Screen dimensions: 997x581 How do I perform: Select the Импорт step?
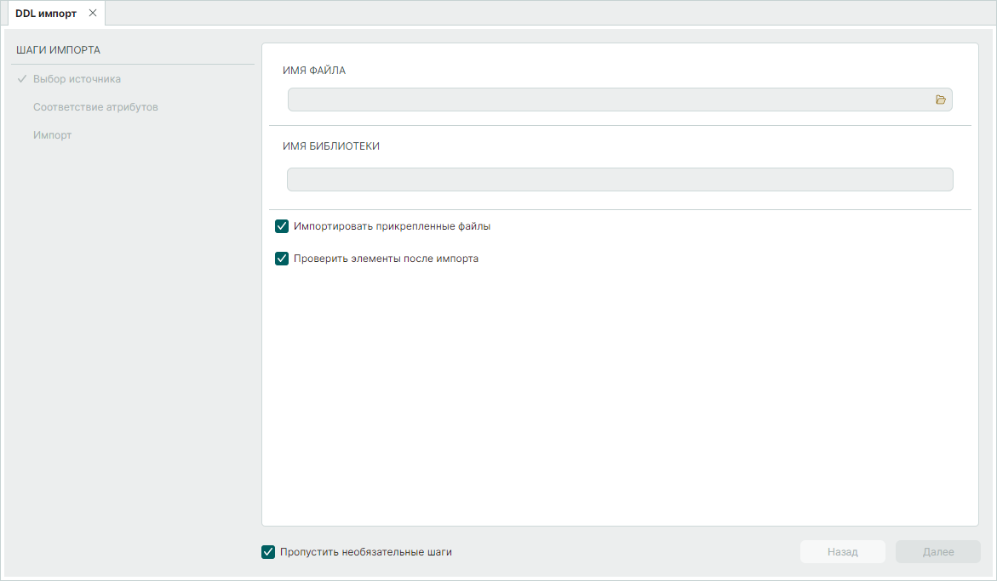[x=52, y=135]
